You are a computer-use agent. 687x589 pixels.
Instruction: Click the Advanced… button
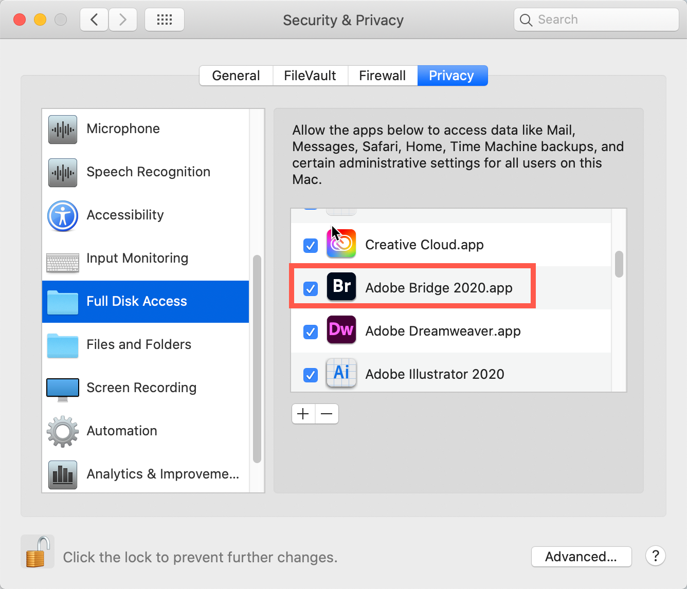click(581, 556)
